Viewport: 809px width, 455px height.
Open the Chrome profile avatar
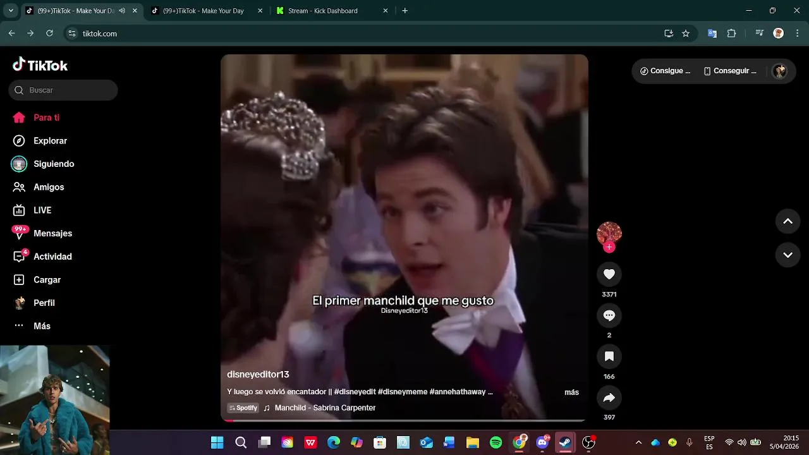tap(779, 33)
